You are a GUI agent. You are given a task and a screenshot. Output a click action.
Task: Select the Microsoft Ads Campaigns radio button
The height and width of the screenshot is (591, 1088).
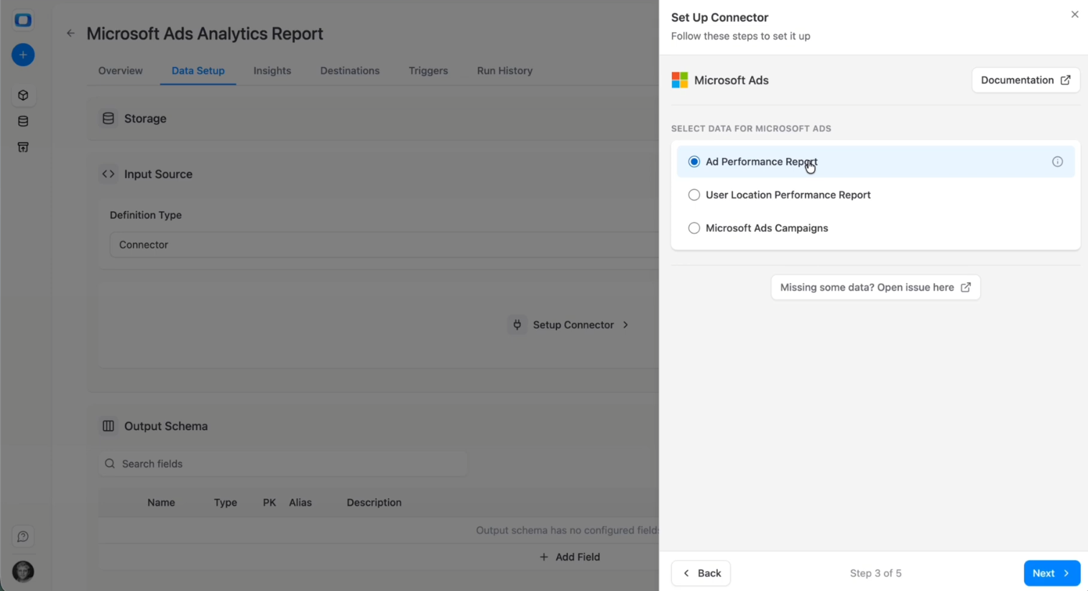694,228
